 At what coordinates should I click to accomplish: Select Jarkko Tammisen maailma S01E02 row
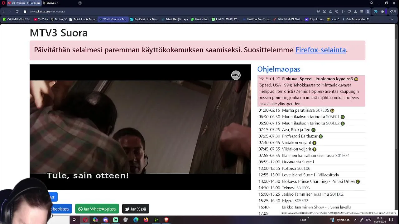(x=311, y=194)
